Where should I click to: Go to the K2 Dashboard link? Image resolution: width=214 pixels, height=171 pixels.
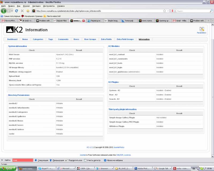pos(12,39)
